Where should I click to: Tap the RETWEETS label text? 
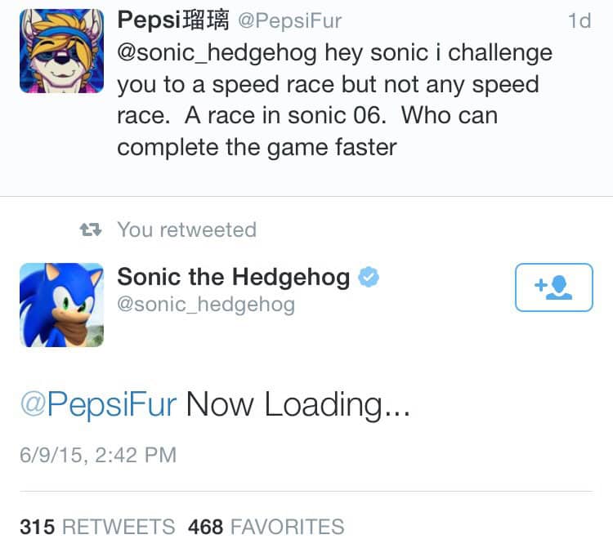tap(119, 527)
